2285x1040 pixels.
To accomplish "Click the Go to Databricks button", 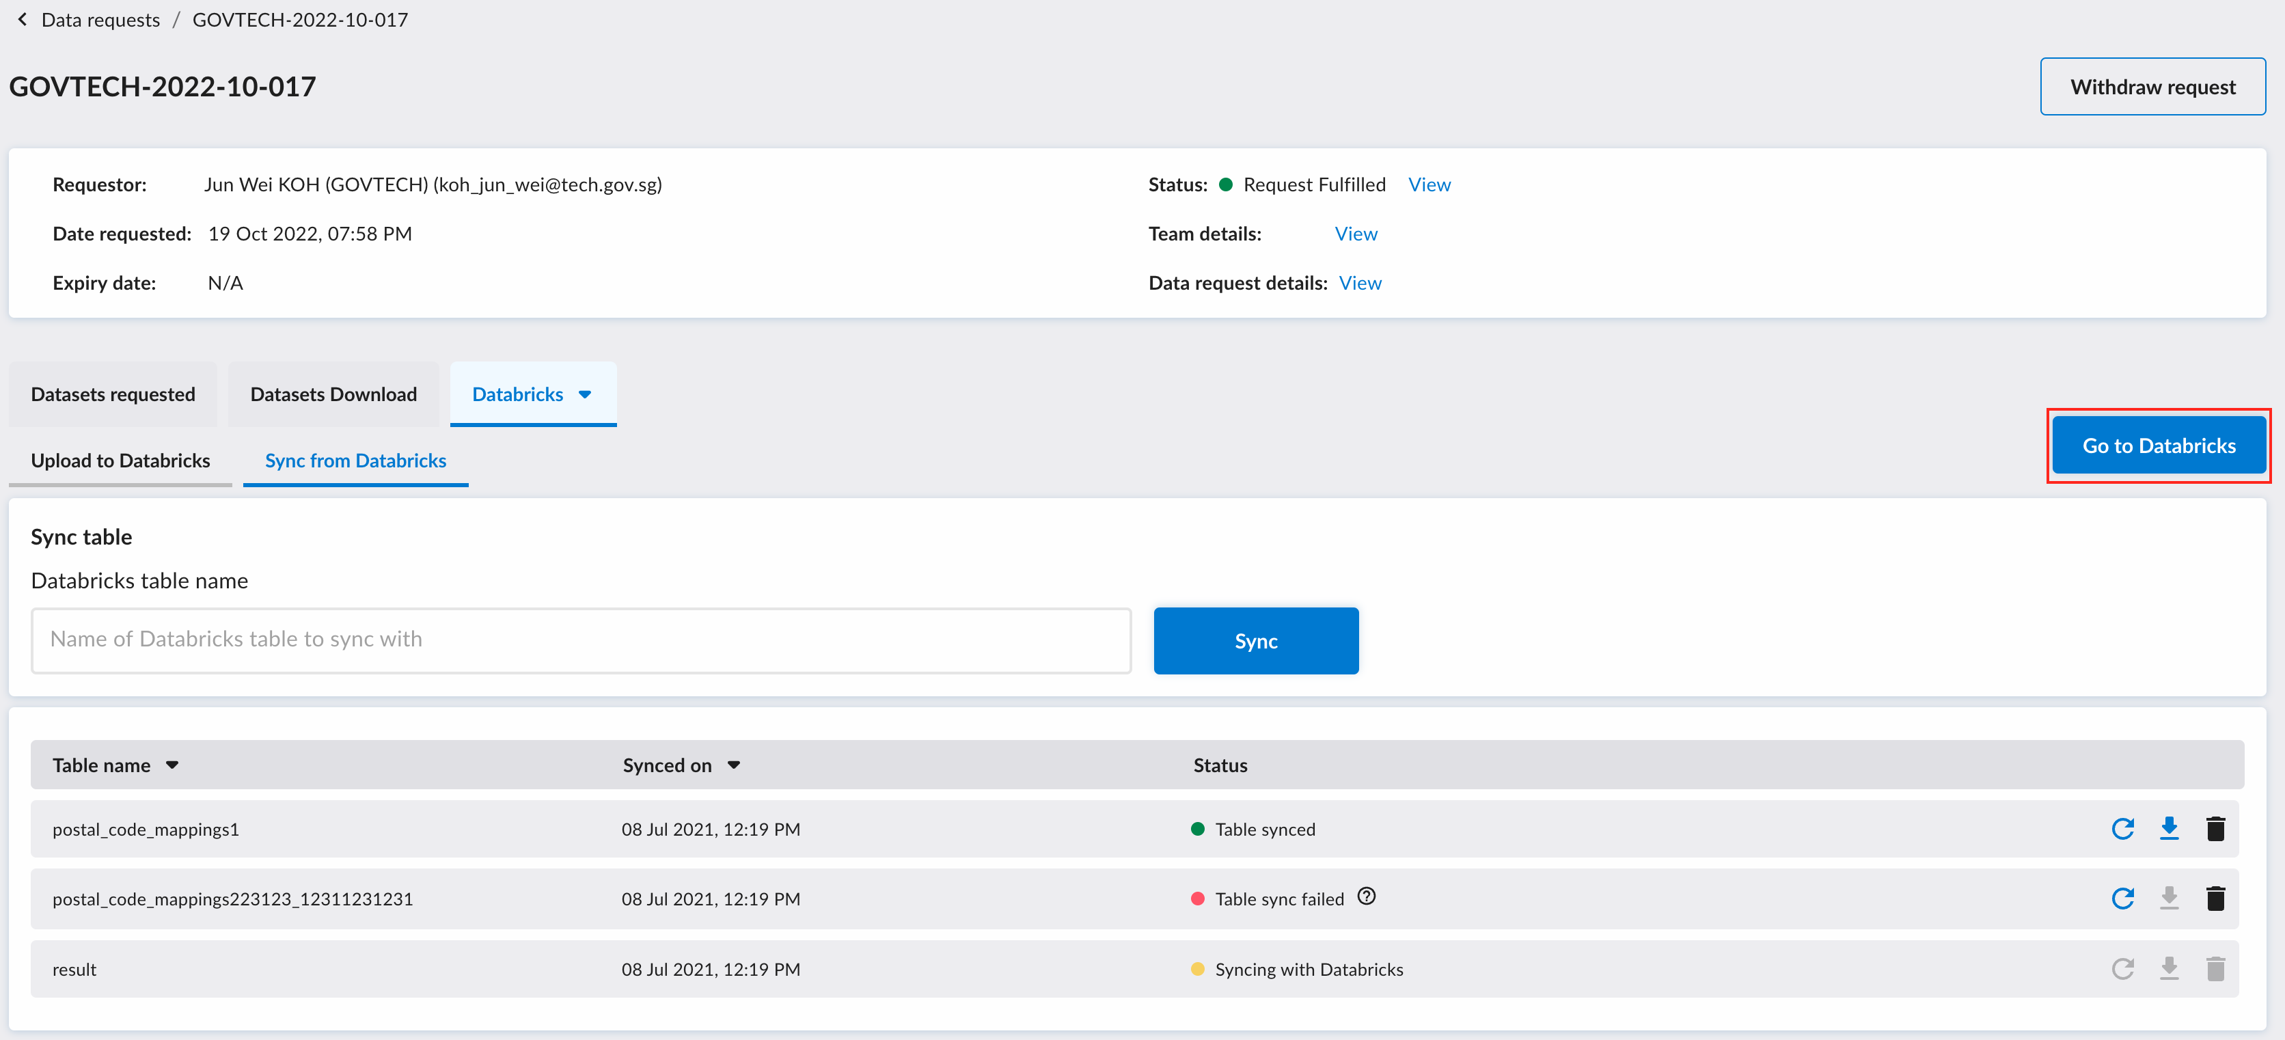I will point(2159,446).
